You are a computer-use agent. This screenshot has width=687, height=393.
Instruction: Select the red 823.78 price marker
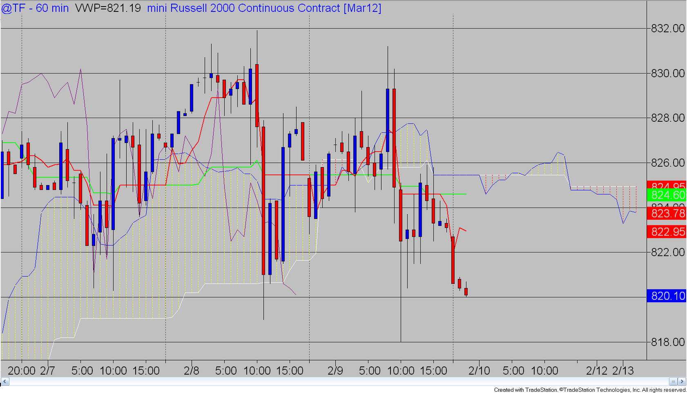[x=667, y=213]
